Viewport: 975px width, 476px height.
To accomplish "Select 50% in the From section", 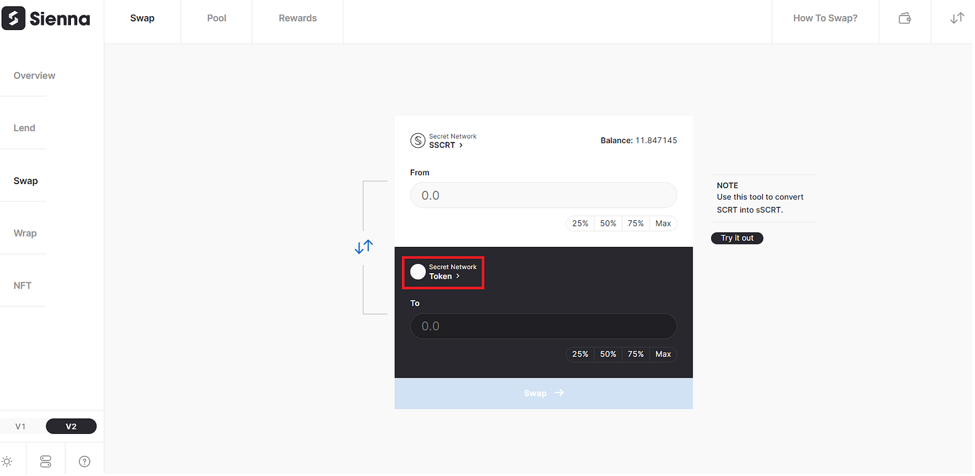I will pos(608,224).
